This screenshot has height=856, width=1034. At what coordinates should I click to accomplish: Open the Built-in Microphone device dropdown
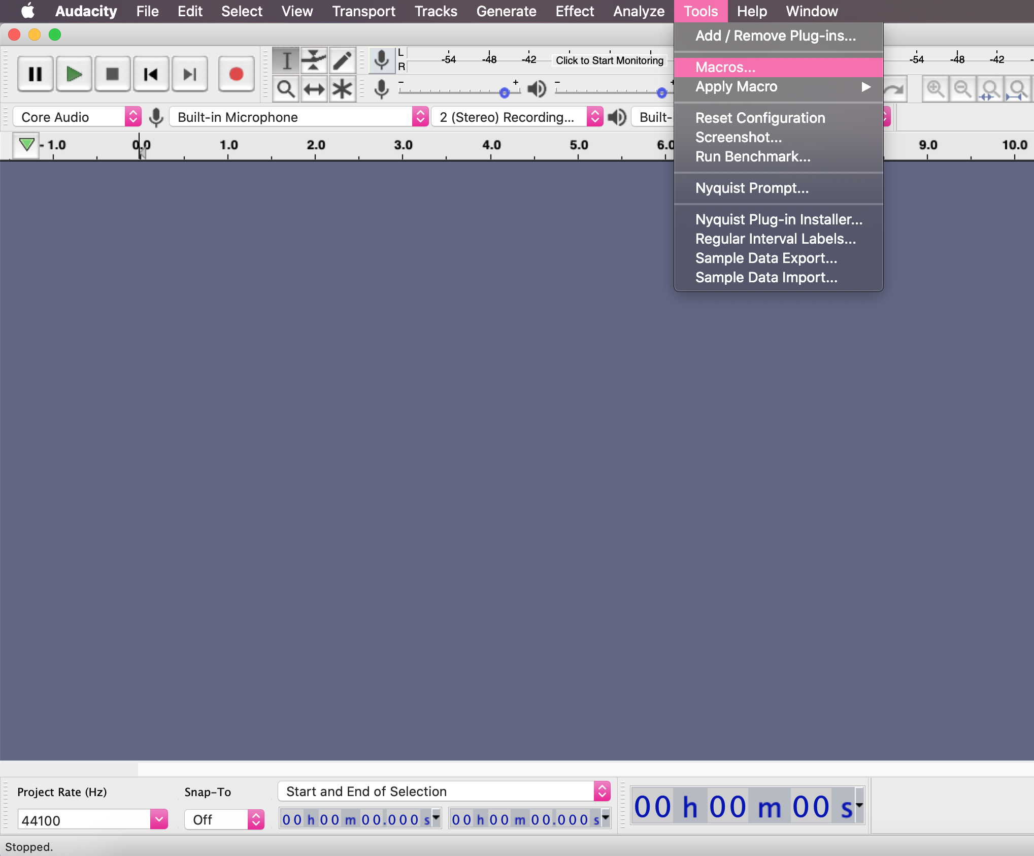[420, 117]
